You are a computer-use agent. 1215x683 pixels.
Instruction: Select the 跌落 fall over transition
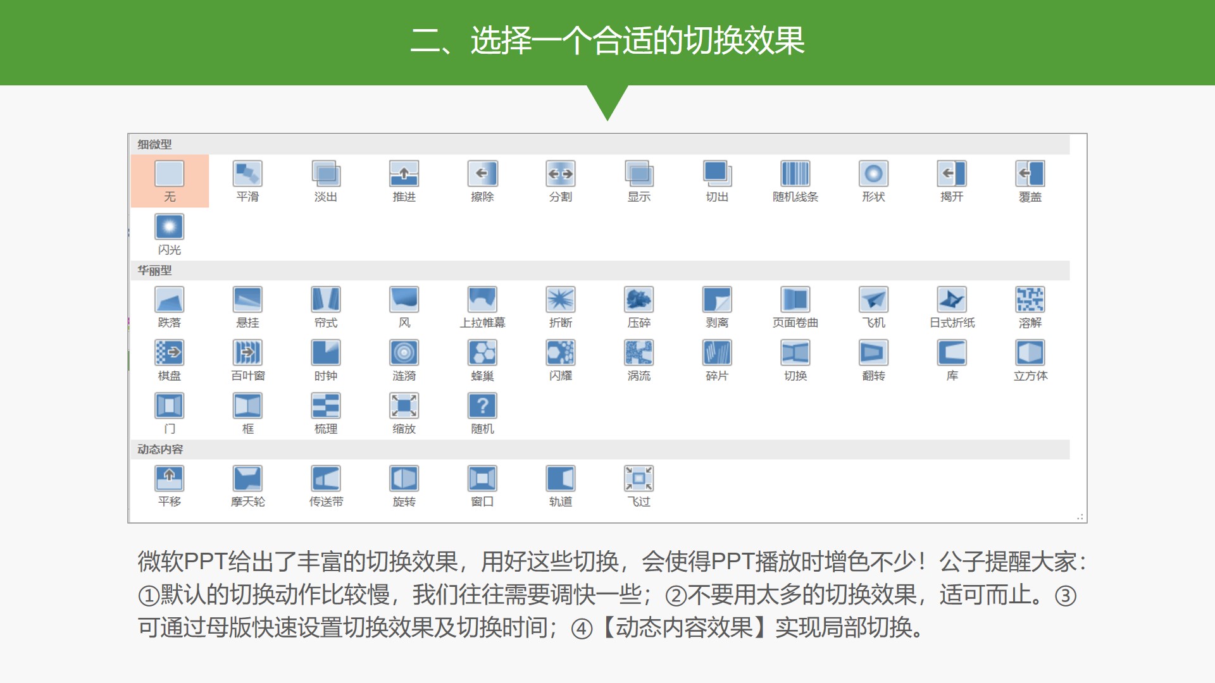[170, 307]
